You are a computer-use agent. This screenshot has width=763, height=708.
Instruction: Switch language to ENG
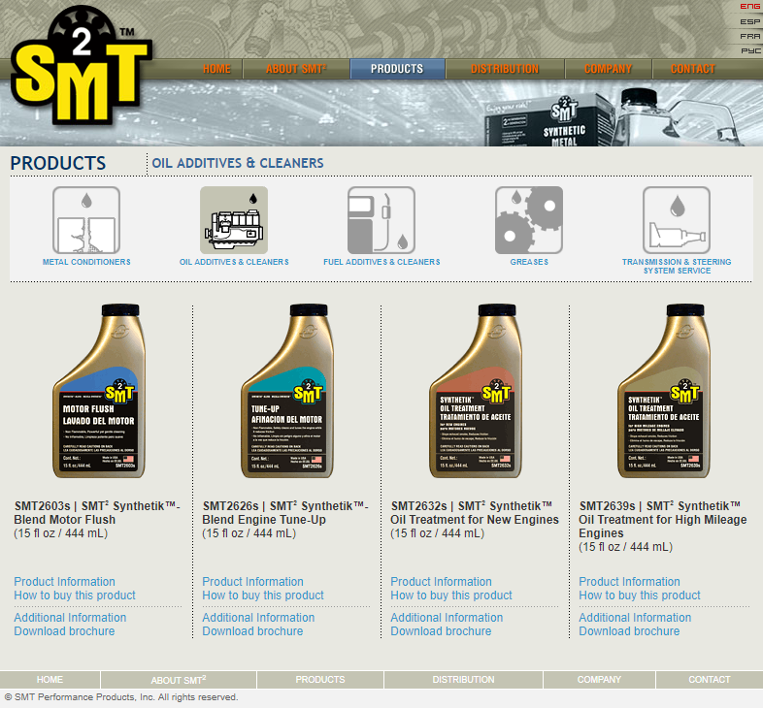pyautogui.click(x=750, y=7)
